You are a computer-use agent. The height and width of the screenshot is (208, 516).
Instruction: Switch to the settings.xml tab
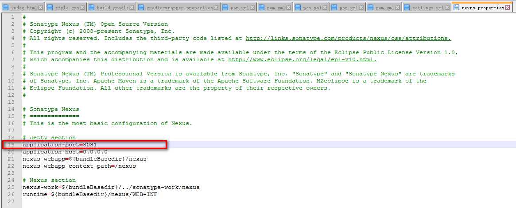427,8
